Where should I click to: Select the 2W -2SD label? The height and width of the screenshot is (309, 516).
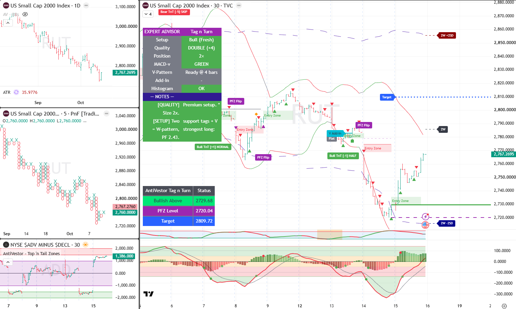click(446, 223)
